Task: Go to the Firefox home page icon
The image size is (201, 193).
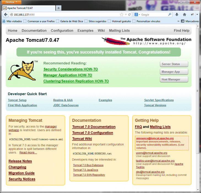Action: (184, 15)
